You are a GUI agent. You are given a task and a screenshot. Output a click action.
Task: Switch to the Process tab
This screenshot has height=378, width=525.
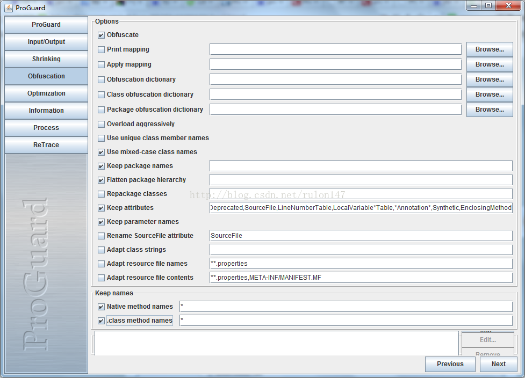click(46, 128)
